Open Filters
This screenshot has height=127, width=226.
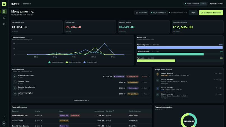coord(193,13)
